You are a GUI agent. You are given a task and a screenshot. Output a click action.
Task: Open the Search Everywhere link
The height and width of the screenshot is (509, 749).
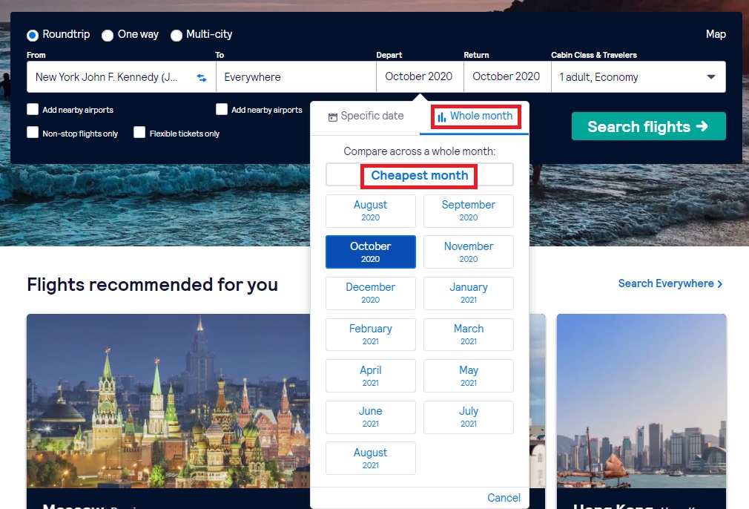(x=670, y=283)
